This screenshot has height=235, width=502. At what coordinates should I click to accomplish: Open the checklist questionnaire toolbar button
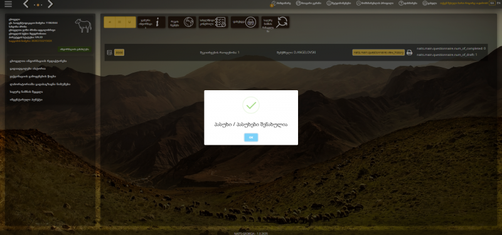pyautogui.click(x=213, y=22)
